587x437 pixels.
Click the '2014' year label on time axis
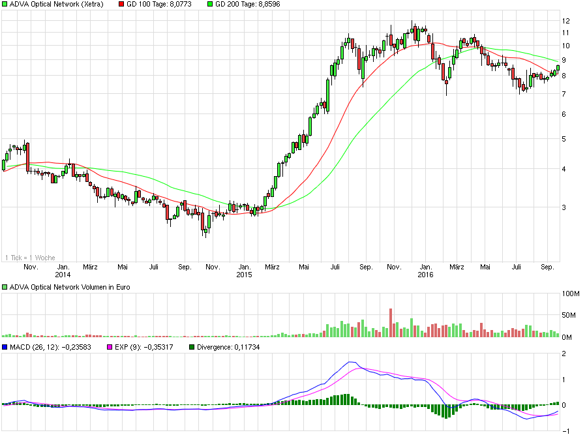63,275
